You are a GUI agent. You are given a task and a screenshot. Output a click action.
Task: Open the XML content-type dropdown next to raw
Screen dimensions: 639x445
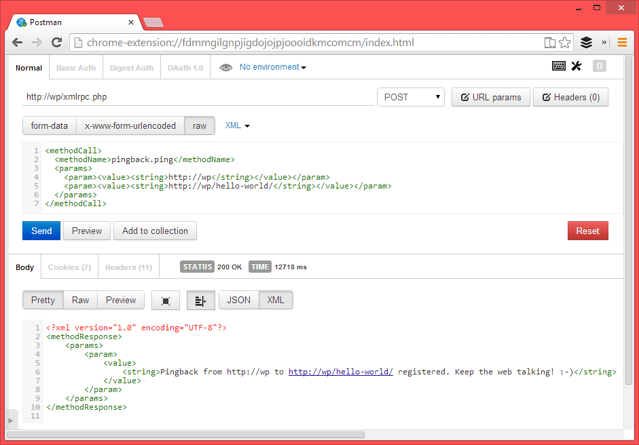237,125
